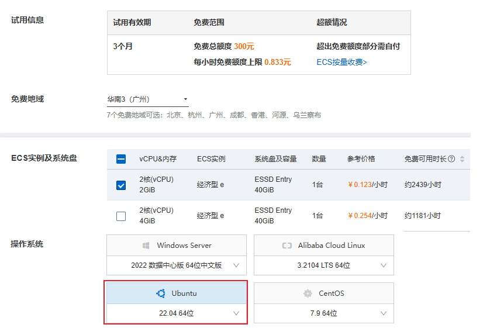Select the Windows Server operating system
The height and width of the screenshot is (328, 490).
click(x=177, y=246)
